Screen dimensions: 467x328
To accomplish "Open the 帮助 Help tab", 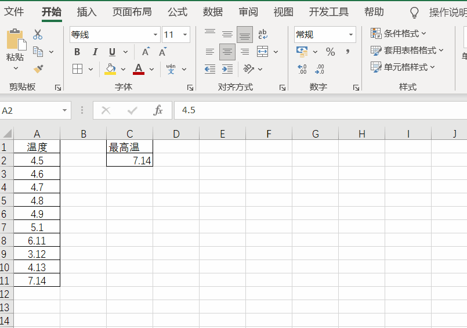I will click(x=374, y=12).
